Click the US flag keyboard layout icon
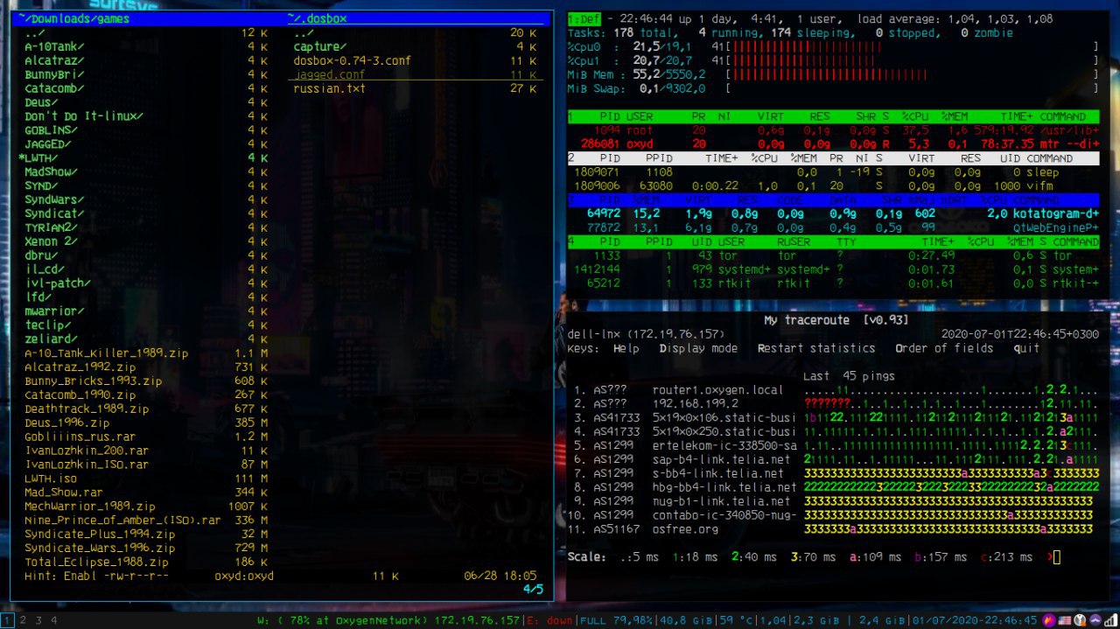 tap(1064, 620)
